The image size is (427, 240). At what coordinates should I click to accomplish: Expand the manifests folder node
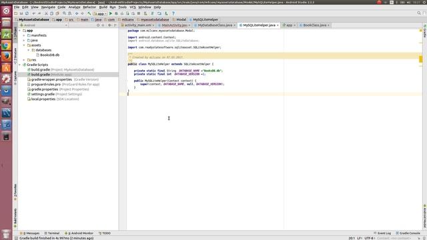point(24,35)
